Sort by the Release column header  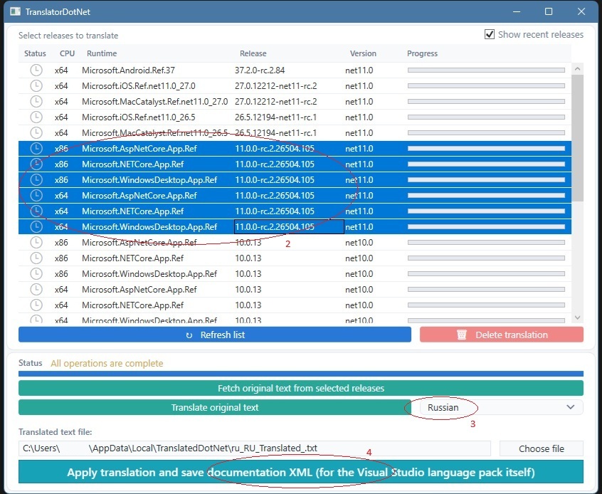point(253,53)
